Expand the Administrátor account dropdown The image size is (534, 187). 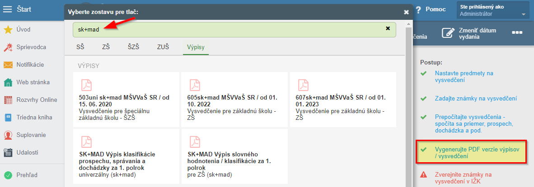coord(523,14)
